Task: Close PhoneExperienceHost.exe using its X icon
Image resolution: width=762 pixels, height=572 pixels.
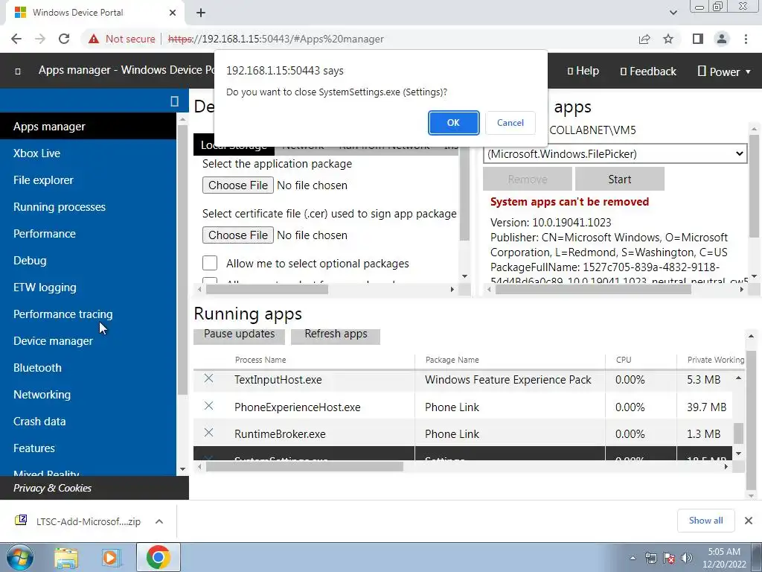Action: tap(208, 406)
